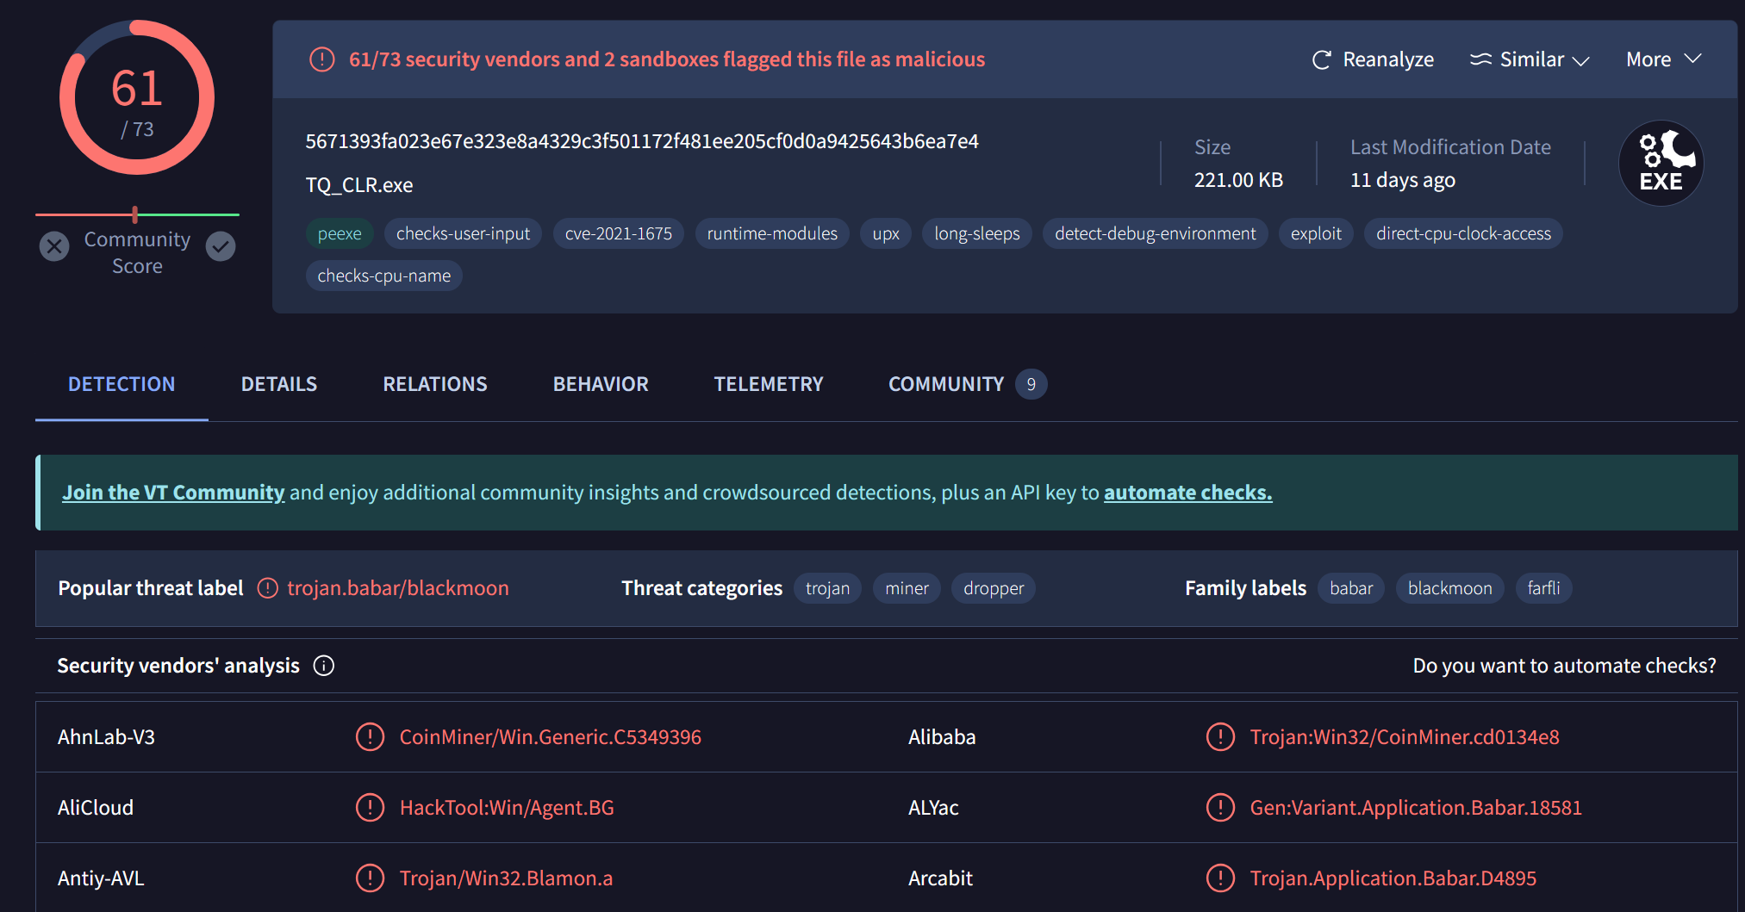Screen dimensions: 1745x912
Task: Select the miner threat category chip
Action: coord(907,588)
